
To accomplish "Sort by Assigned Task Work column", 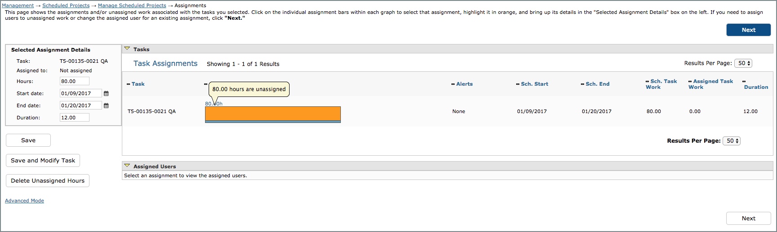I will pos(711,84).
